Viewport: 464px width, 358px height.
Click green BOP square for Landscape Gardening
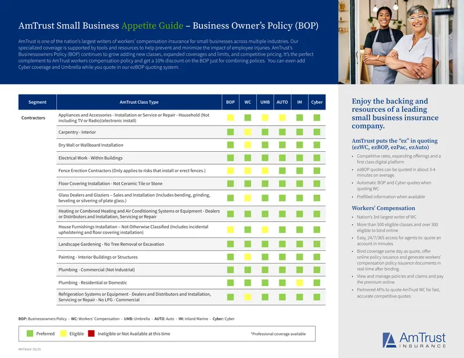tap(230, 244)
